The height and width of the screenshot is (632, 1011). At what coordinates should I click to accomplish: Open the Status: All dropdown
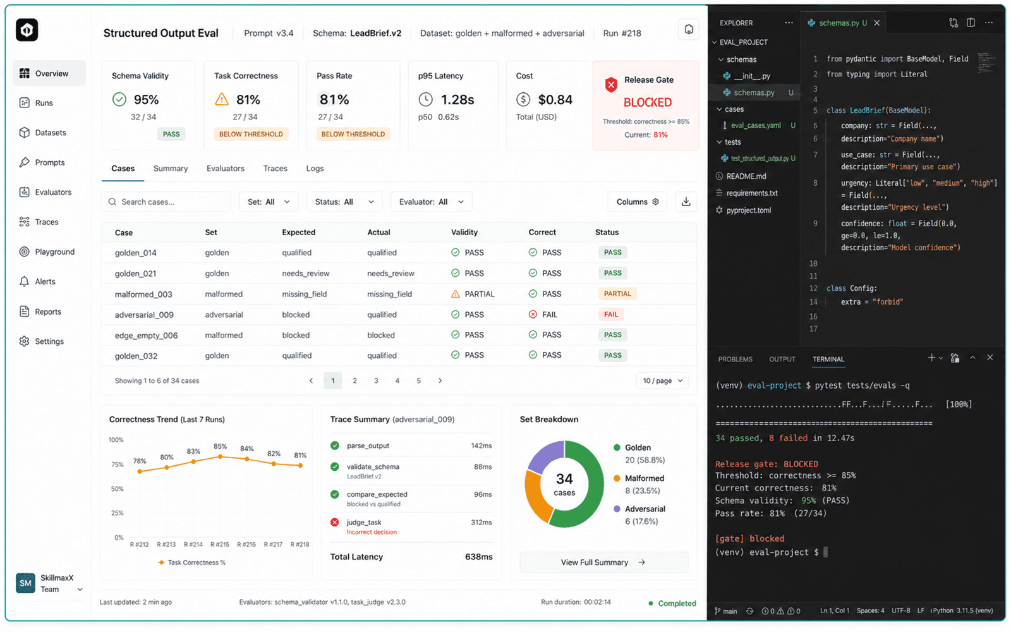click(344, 202)
